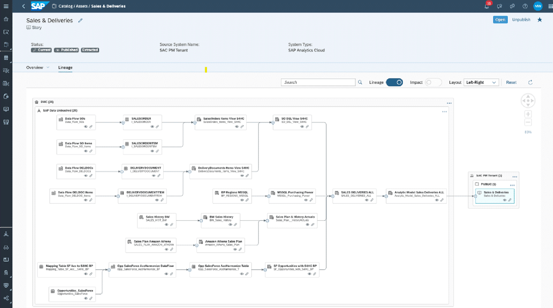Click eye icon on MSSQL Purchasing Power node

coord(306,200)
